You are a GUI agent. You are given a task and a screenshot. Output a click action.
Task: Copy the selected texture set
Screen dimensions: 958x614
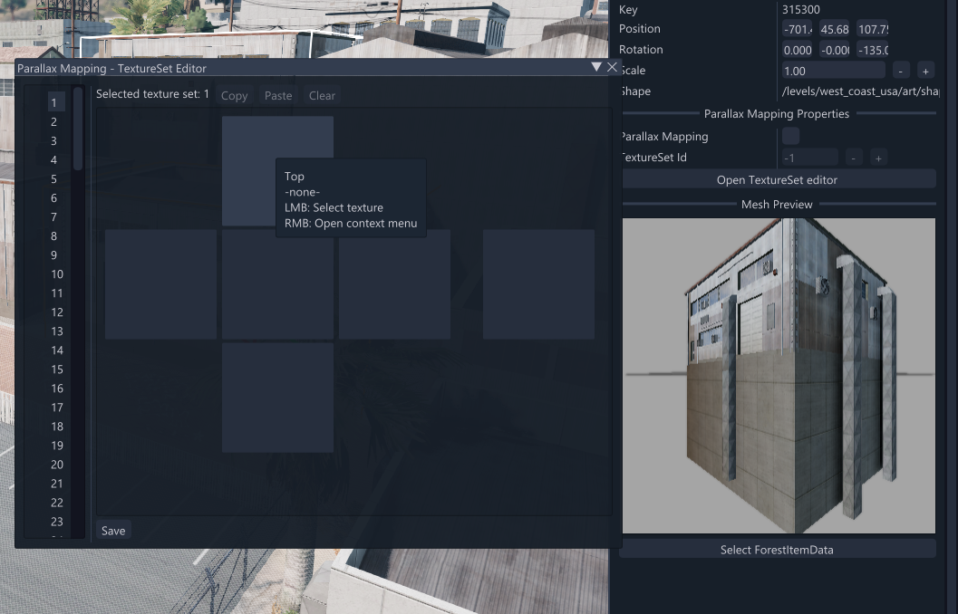click(x=234, y=96)
